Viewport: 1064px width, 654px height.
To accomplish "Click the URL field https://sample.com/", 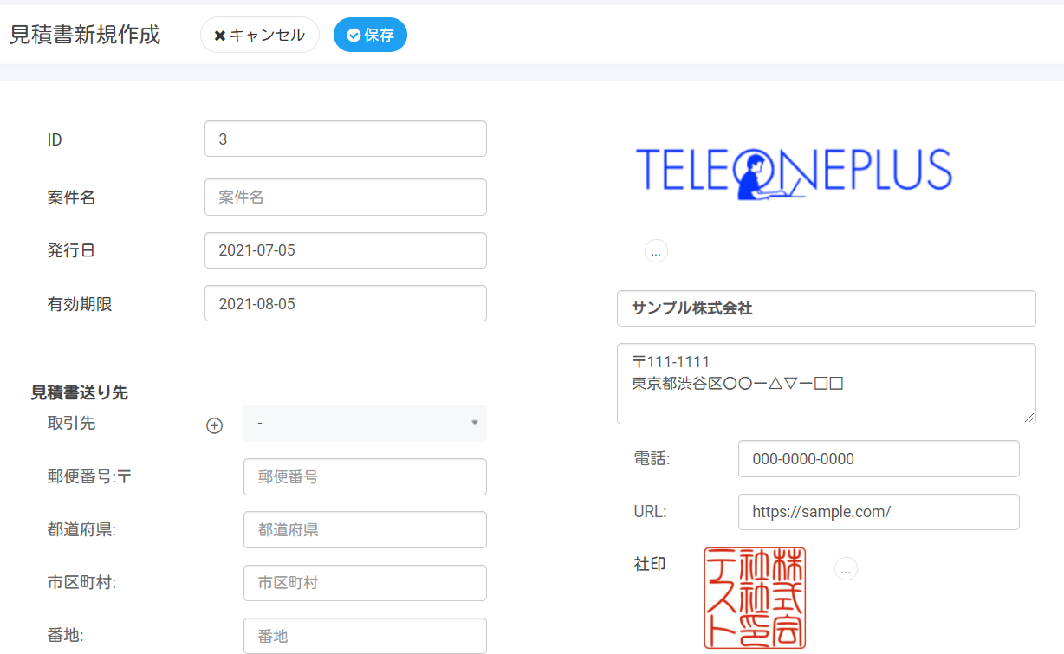I will 879,512.
